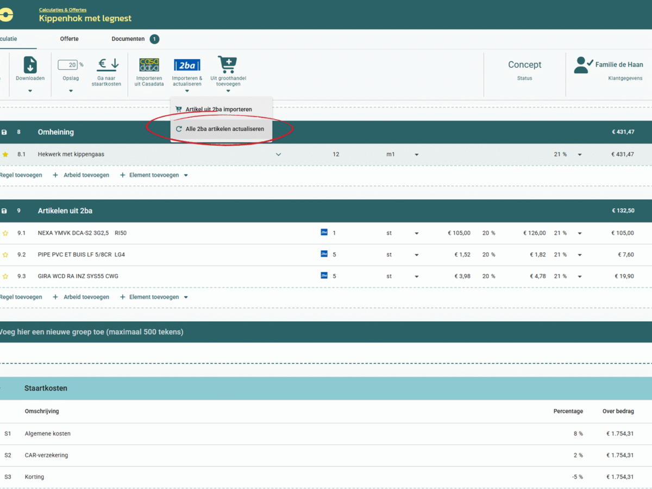Toggle favorite star for Hekwerk met kippengaas
Viewport: 652px width, 489px height.
(x=5, y=154)
